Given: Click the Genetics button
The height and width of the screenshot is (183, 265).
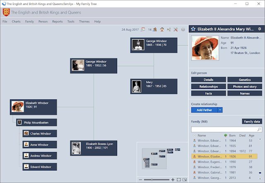Looking at the screenshot, I should coord(245,79).
